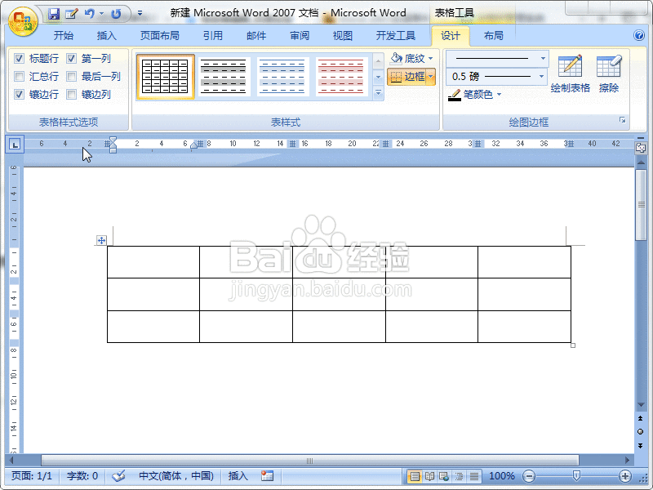This screenshot has height=490, width=653.
Task: Expand the 底纹 dropdown arrow
Action: 431,58
